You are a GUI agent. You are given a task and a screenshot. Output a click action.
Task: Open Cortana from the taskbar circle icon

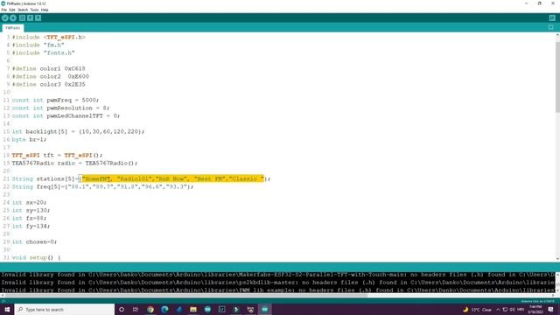click(x=122, y=309)
